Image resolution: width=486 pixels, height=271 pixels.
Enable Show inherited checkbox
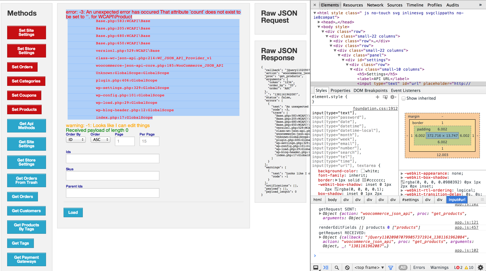point(403,98)
